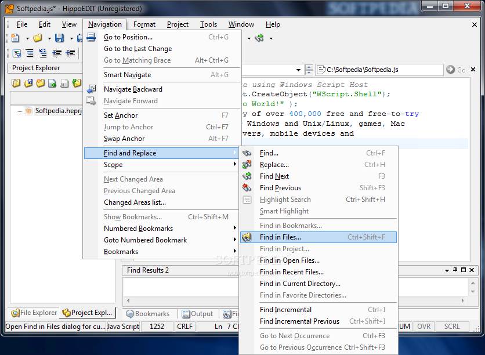Select Softpedia.heprj in project tree
The height and width of the screenshot is (355, 485).
click(58, 111)
